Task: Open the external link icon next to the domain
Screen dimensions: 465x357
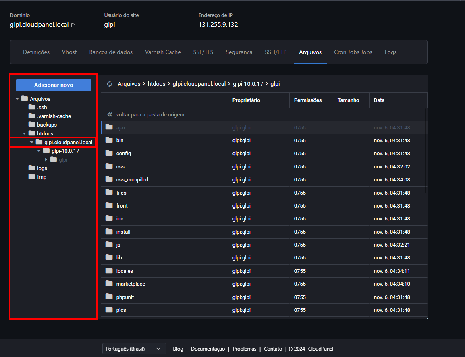Action: (x=73, y=25)
